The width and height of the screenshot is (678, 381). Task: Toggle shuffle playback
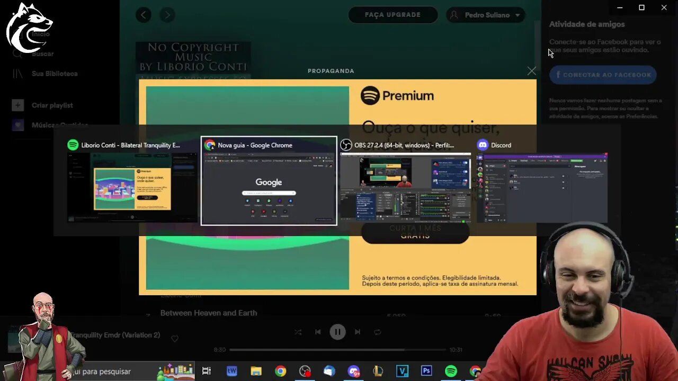pos(298,332)
